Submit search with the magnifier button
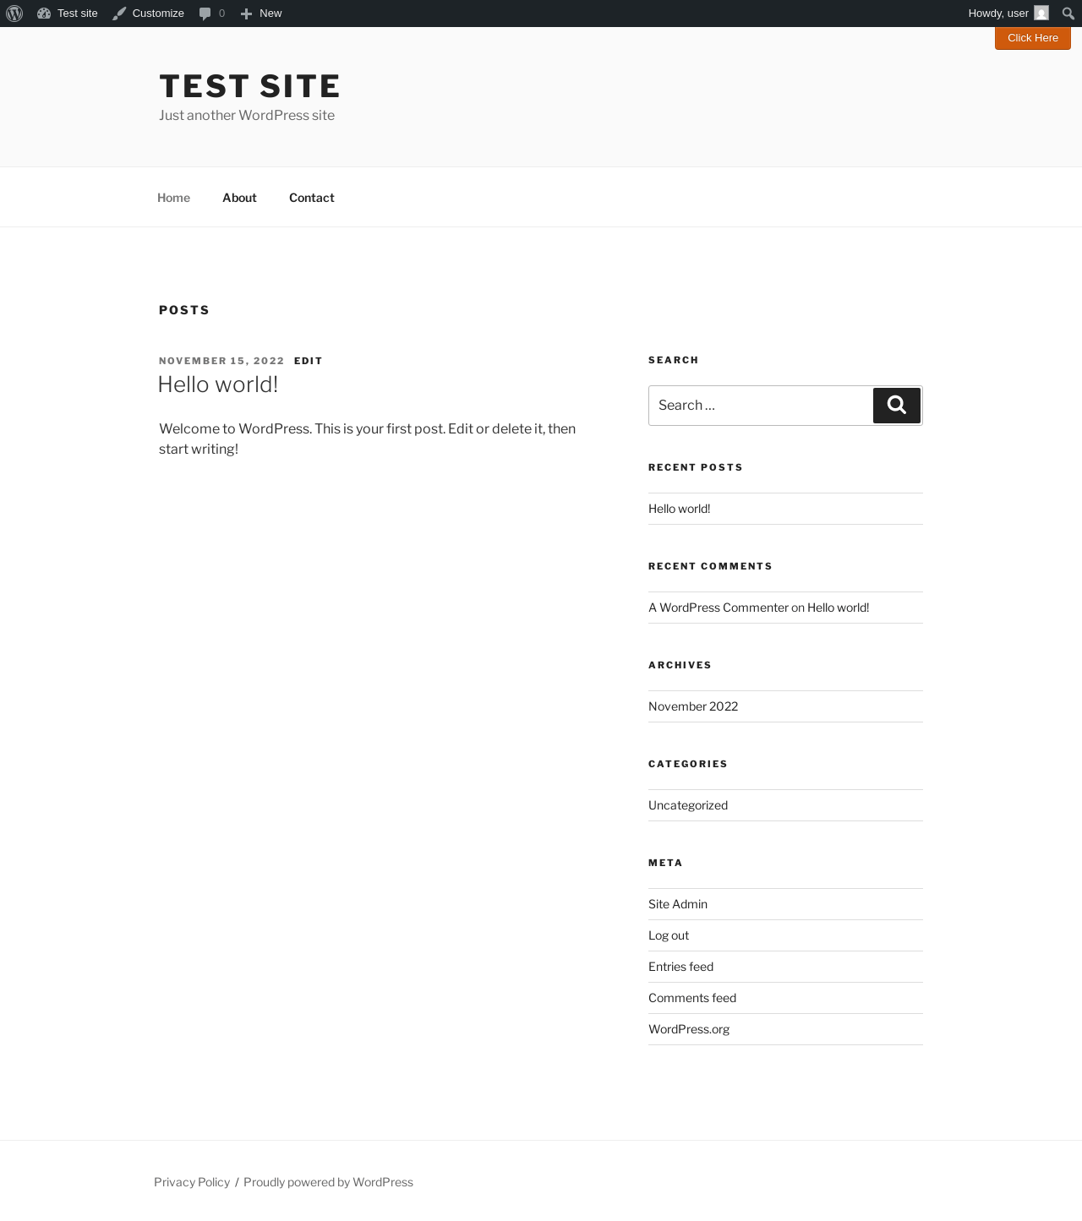 coord(897,406)
